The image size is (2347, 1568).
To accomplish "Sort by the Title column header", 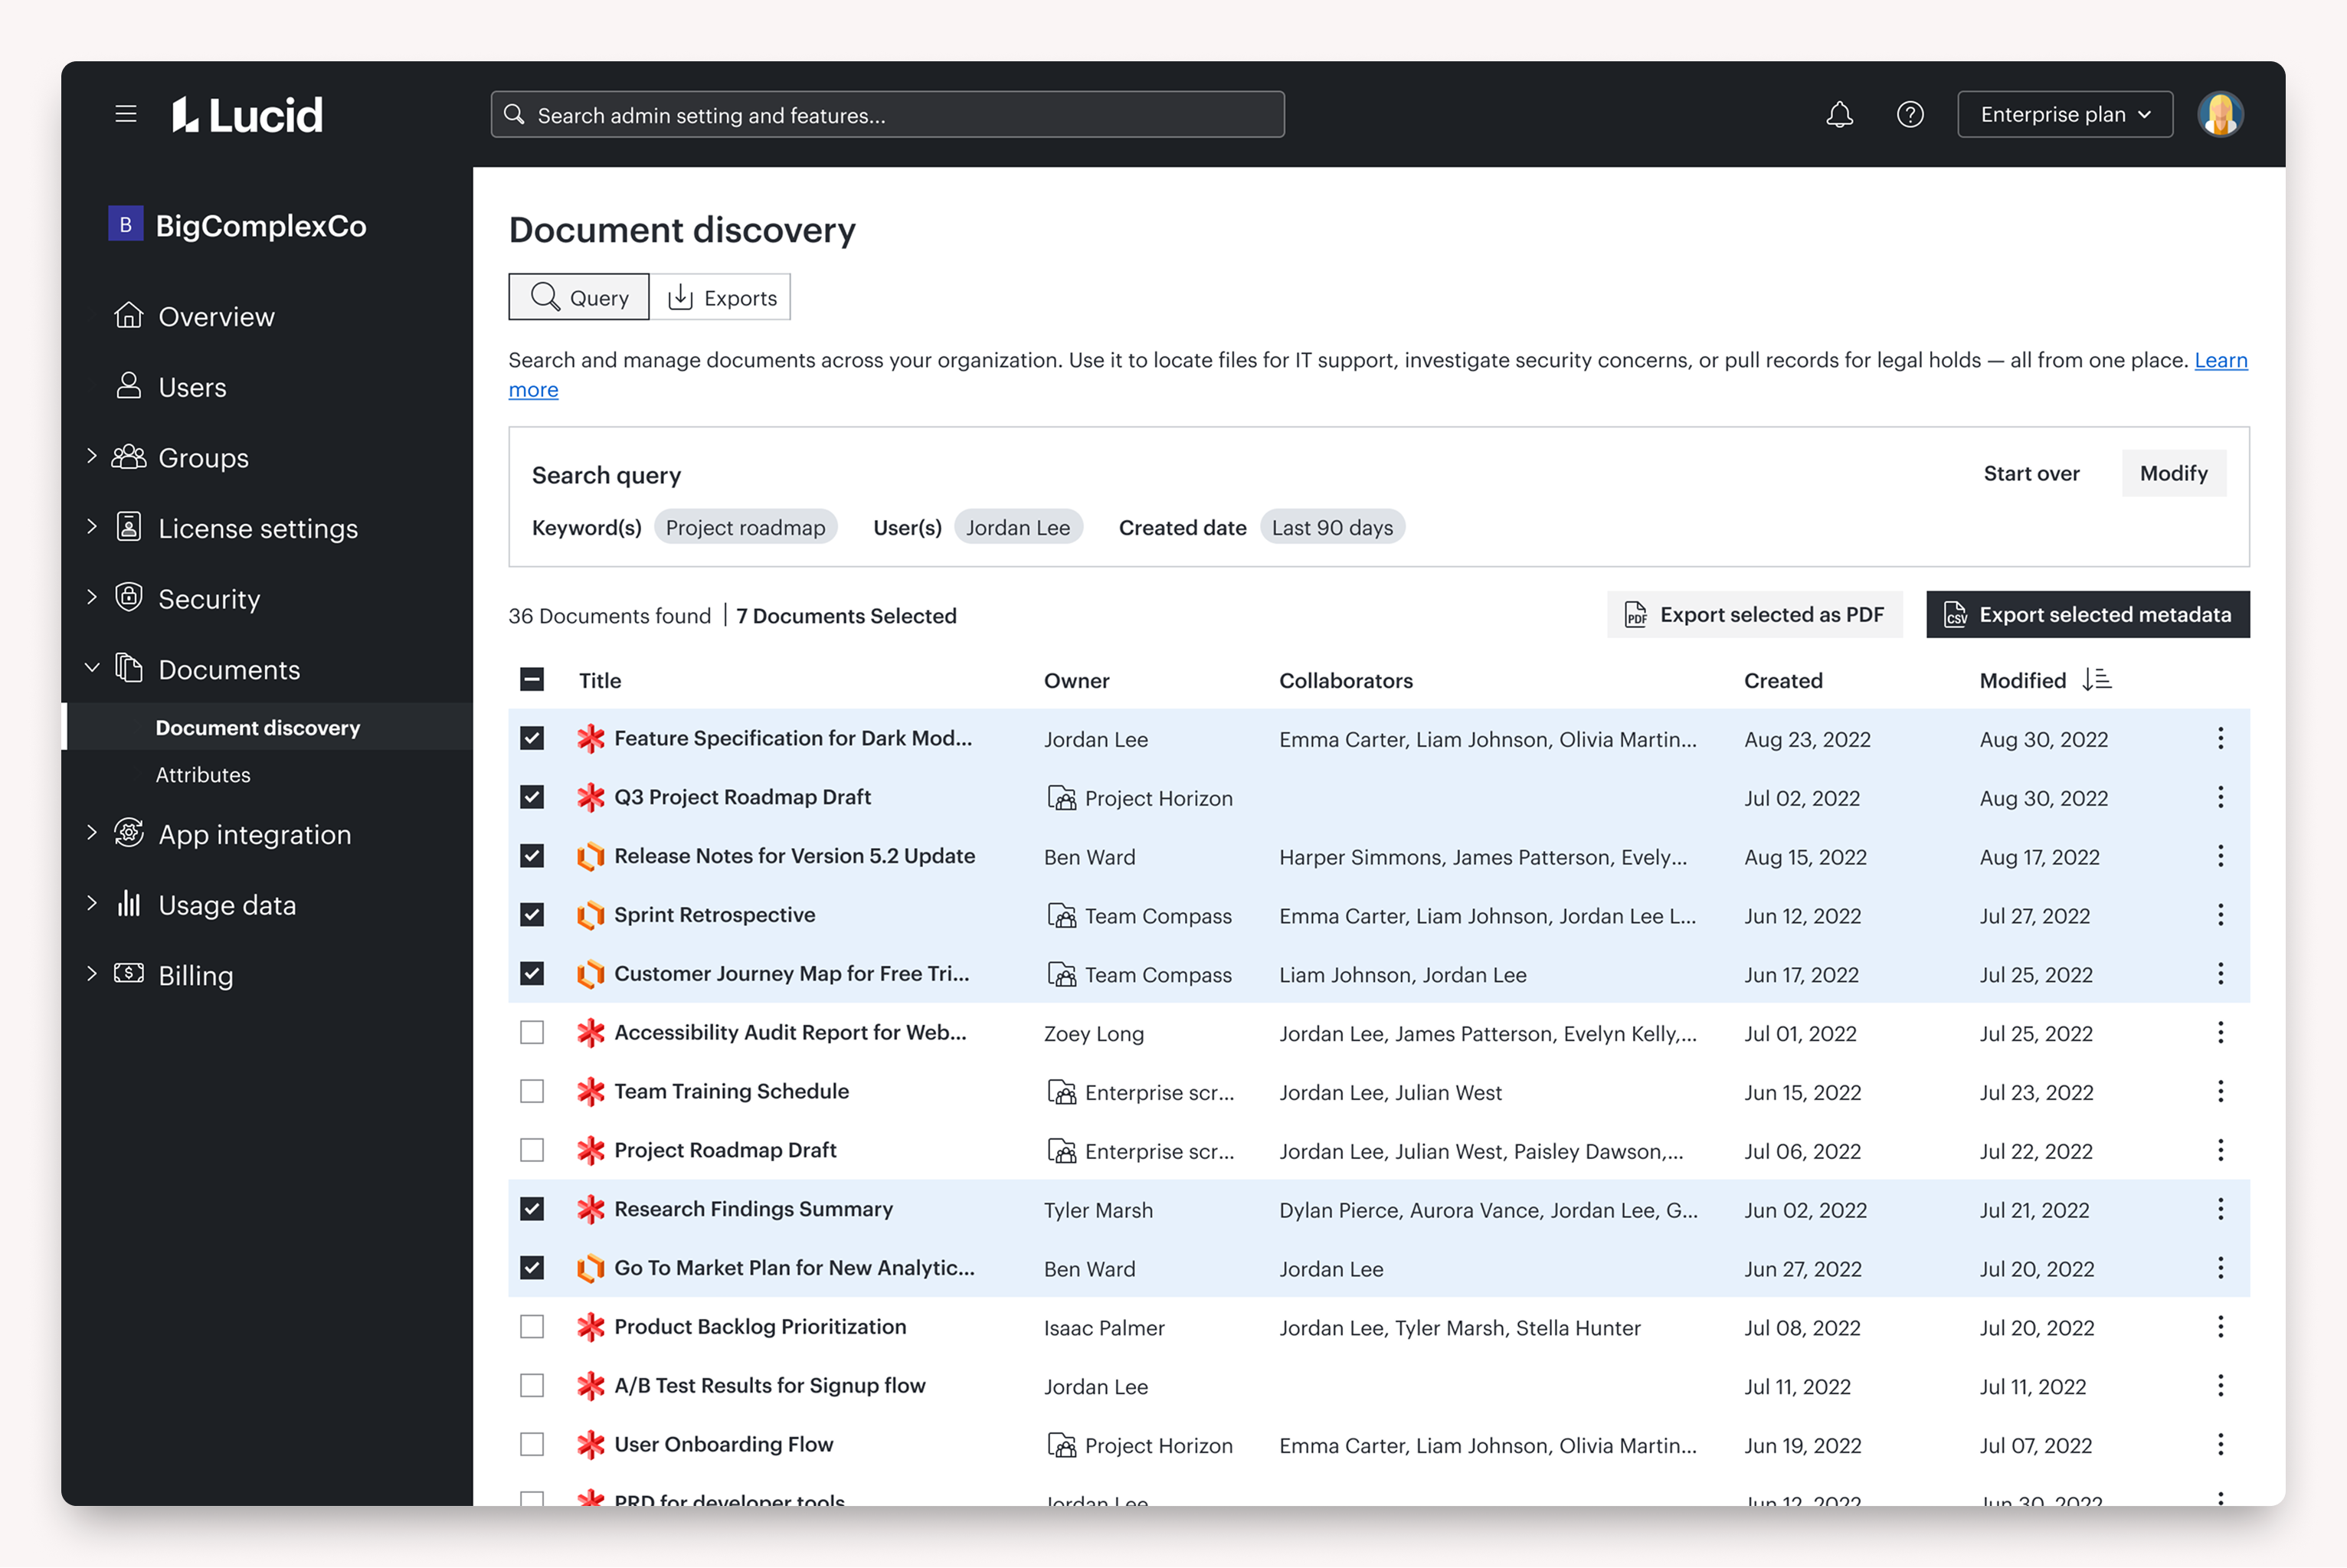I will (x=600, y=681).
